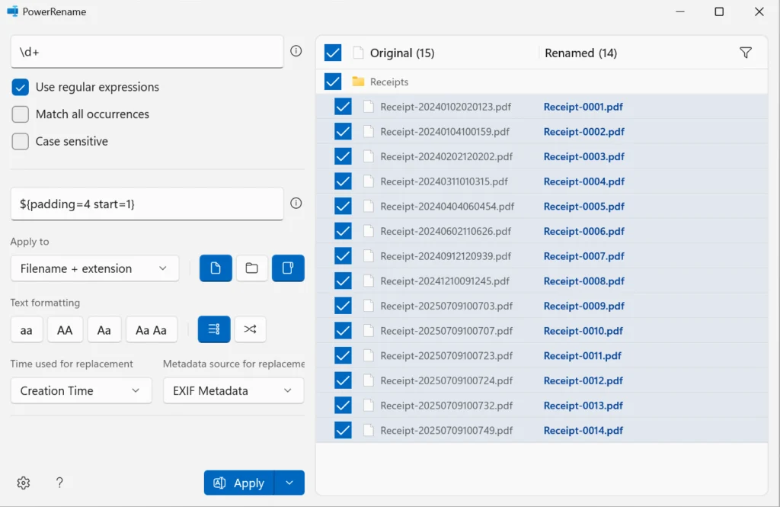Apply lowercase 'aa' text formatting
This screenshot has height=507, width=780.
coord(27,329)
